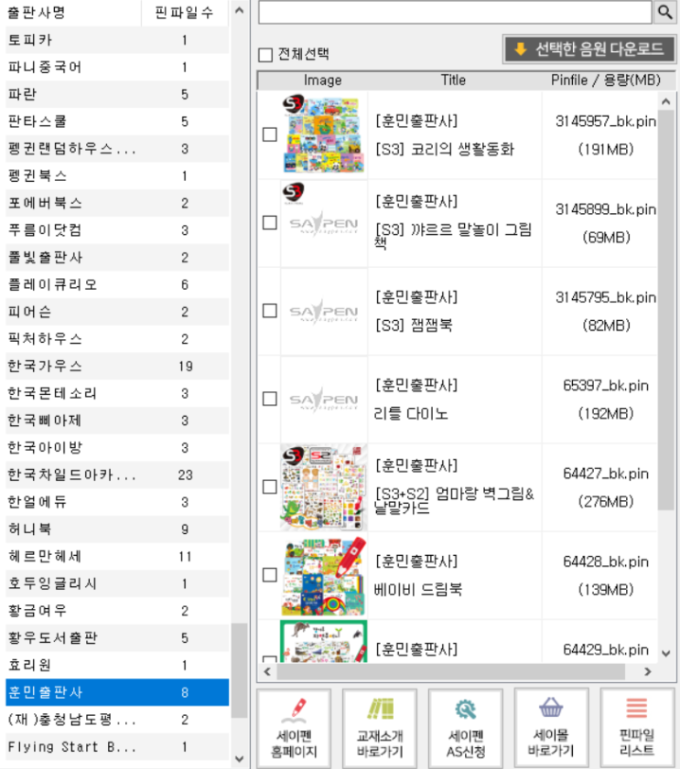Image resolution: width=680 pixels, height=769 pixels.
Task: Select publisher 호두잉글리시
Action: (x=117, y=583)
